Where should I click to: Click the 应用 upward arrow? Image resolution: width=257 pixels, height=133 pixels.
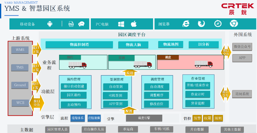(130, 73)
